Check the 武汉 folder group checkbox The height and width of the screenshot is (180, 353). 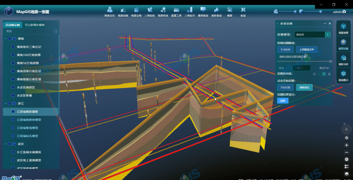pos(9,144)
